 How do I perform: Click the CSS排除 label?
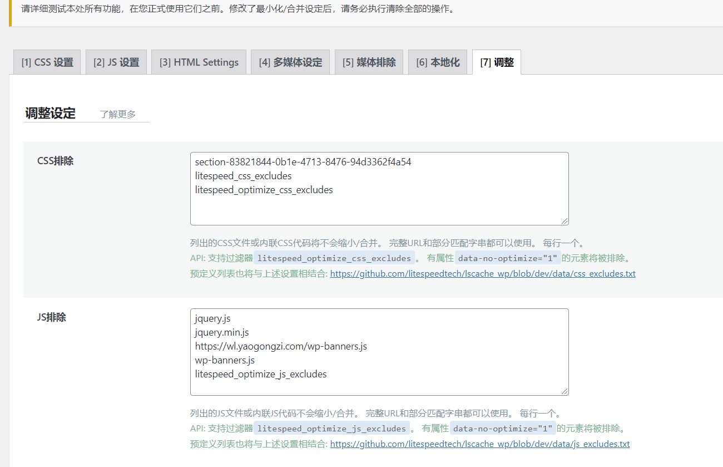(x=55, y=161)
